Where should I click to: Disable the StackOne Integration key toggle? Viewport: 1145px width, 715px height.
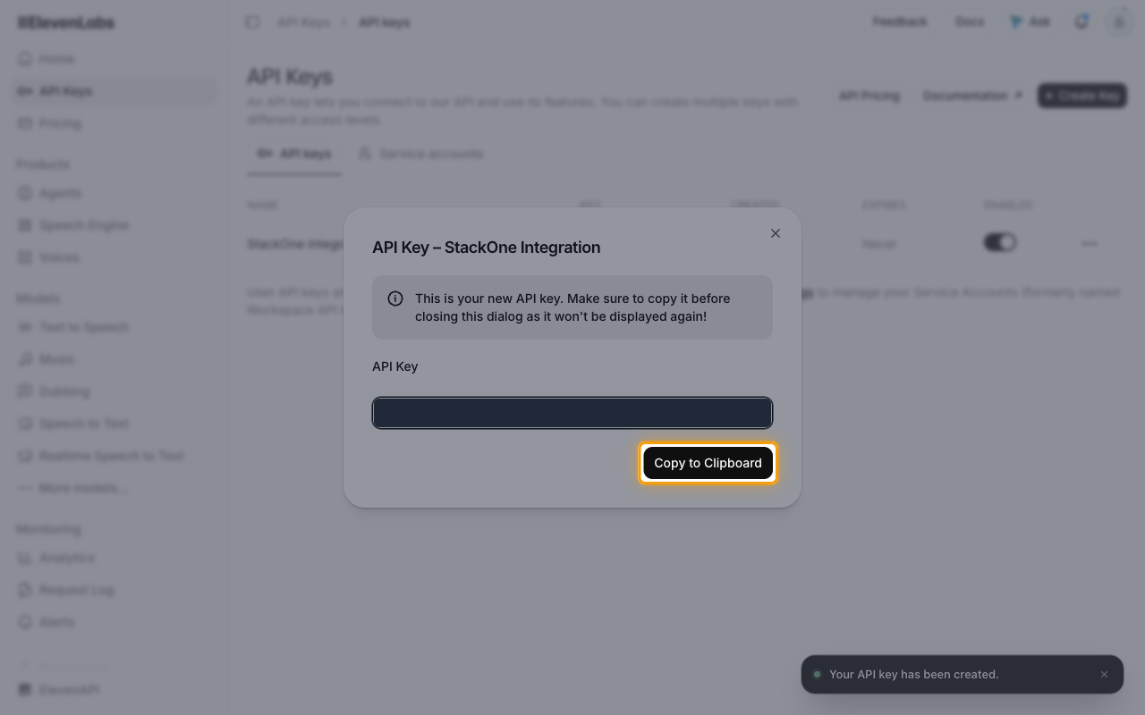click(1000, 243)
